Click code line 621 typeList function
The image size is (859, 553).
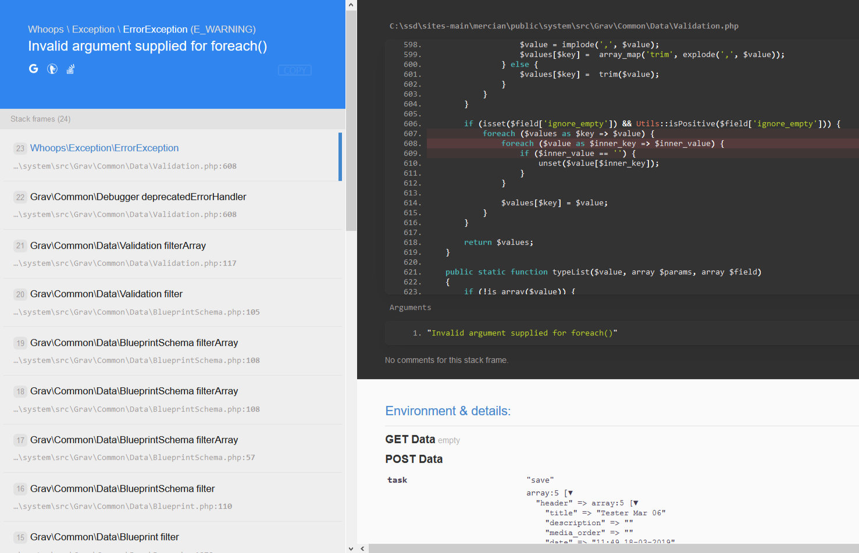[x=603, y=272]
